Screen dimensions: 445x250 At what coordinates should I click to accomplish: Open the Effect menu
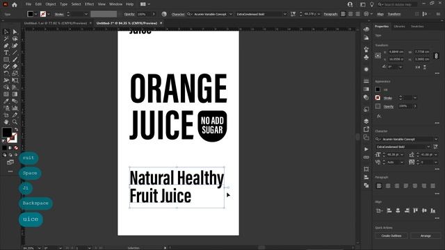pyautogui.click(x=89, y=4)
